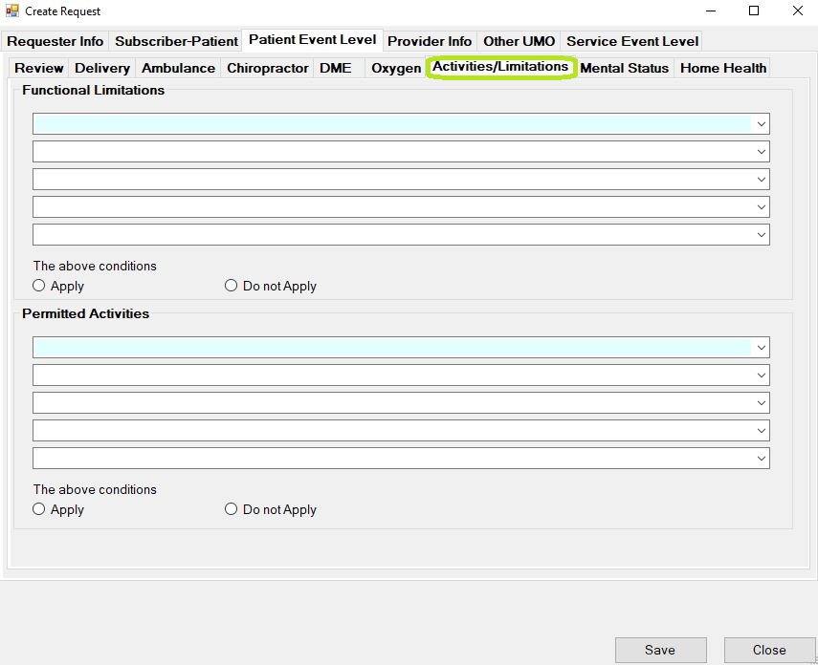Select the Patient Event Level tab
The height and width of the screenshot is (665, 818).
coord(313,39)
